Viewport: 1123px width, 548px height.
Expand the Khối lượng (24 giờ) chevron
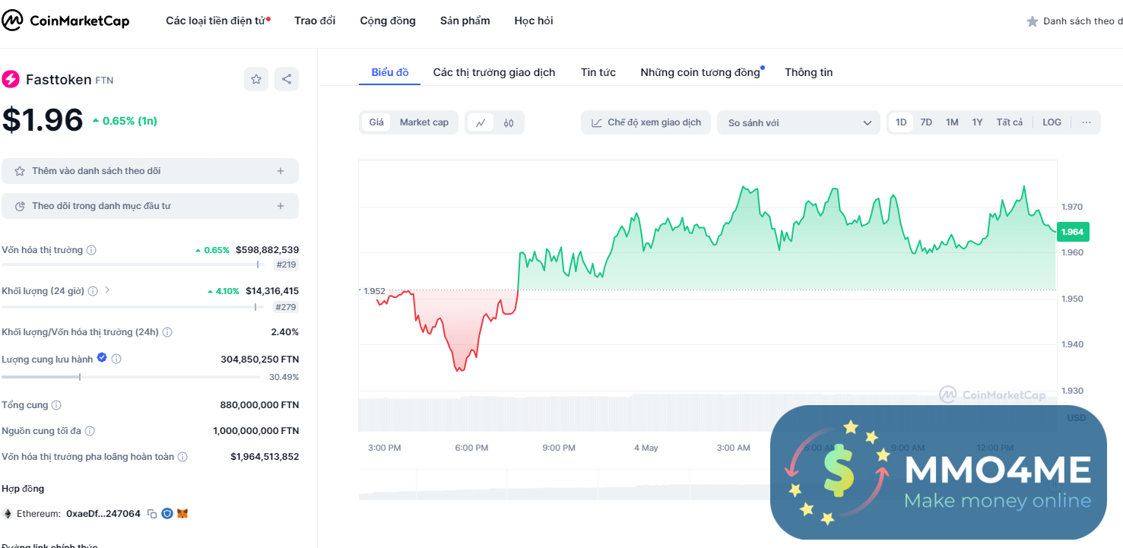coord(107,290)
